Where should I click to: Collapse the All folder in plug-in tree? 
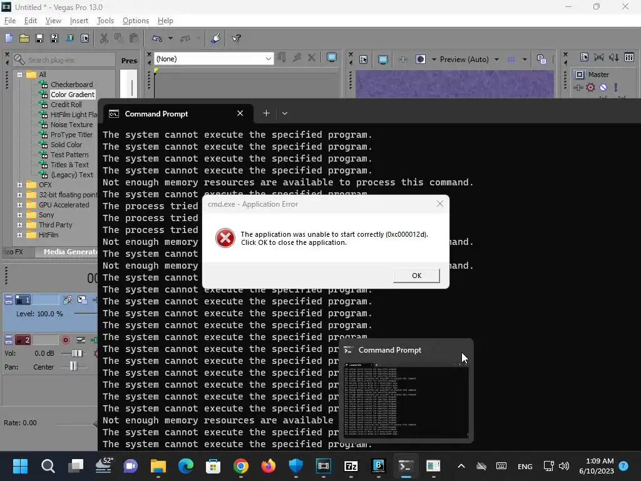click(x=19, y=75)
